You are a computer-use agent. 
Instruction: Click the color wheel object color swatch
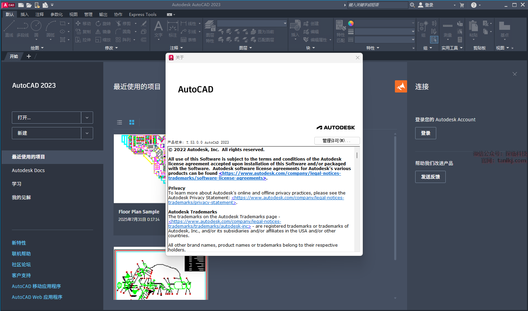pos(351,23)
